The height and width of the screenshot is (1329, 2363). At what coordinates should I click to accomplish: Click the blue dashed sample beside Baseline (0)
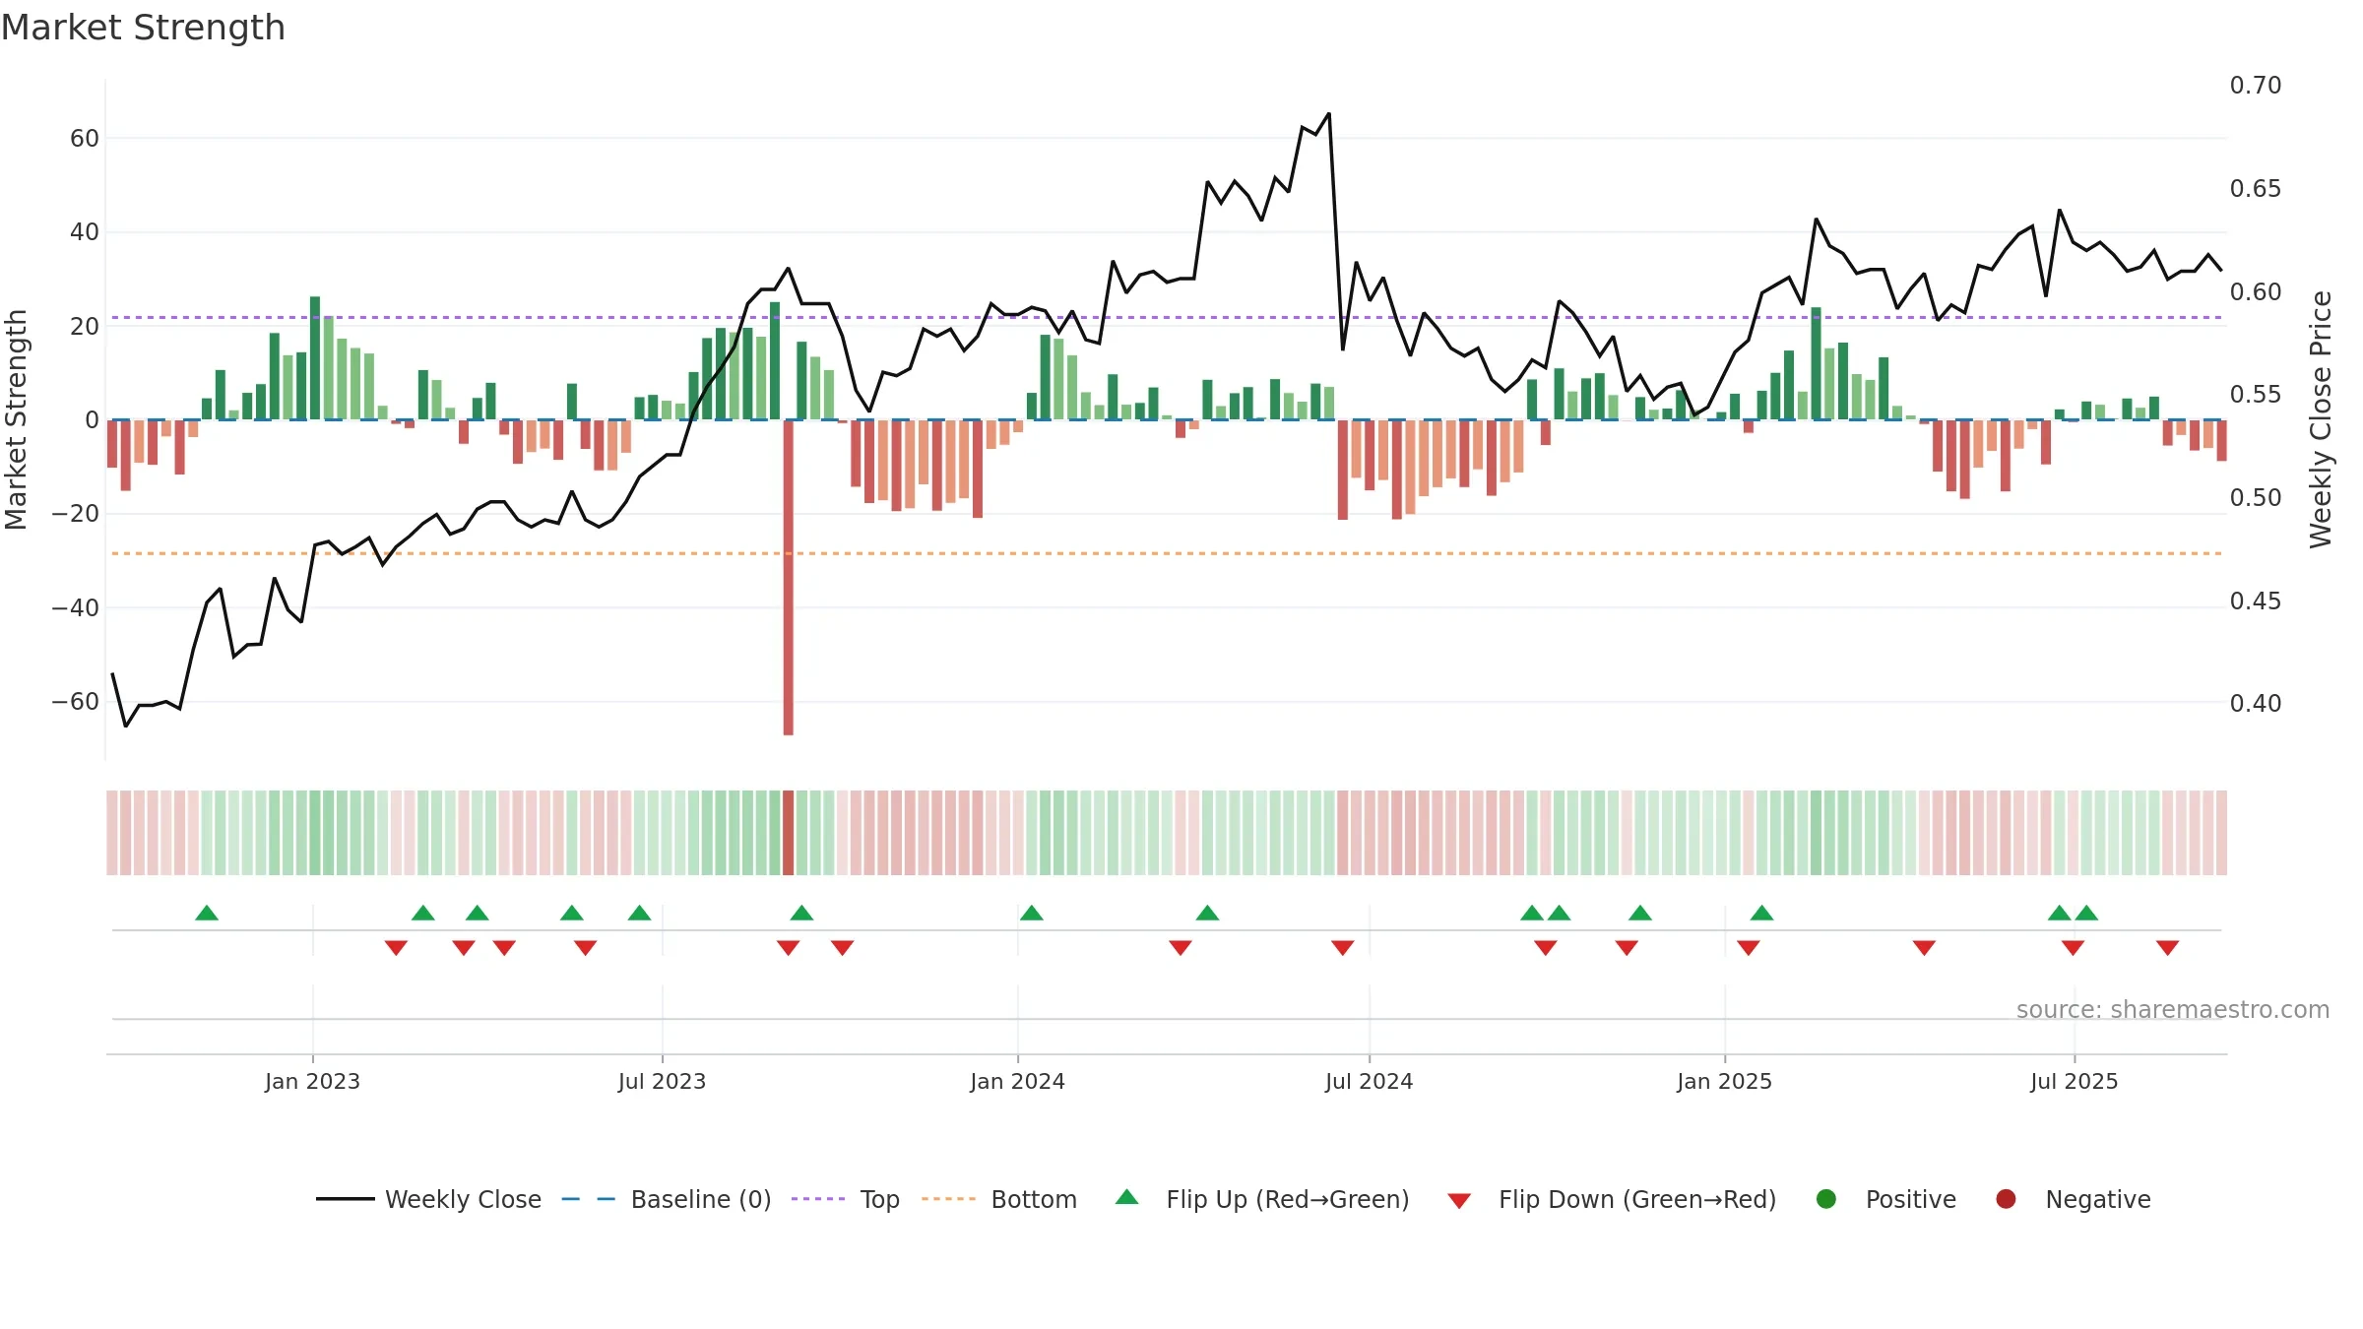click(589, 1199)
